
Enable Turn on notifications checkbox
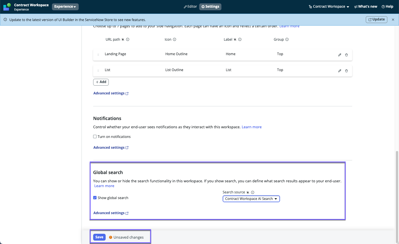[95, 137]
